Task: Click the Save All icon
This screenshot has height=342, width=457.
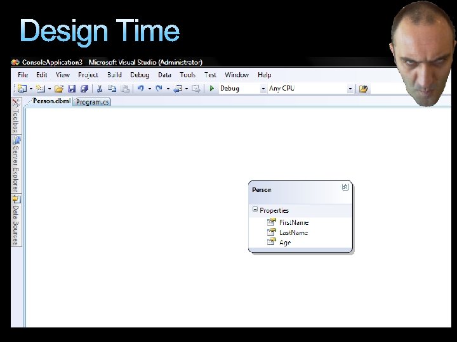Action: pyautogui.click(x=84, y=89)
